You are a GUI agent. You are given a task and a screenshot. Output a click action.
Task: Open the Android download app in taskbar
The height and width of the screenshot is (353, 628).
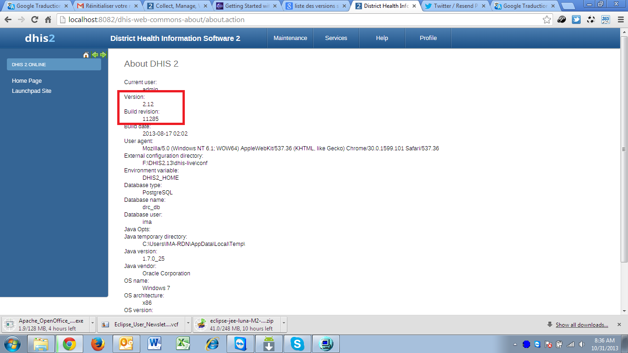[269, 344]
